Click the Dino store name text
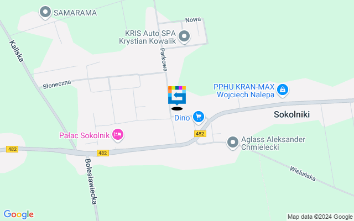Image resolution: width=354 pixels, height=221 pixels. (x=182, y=118)
